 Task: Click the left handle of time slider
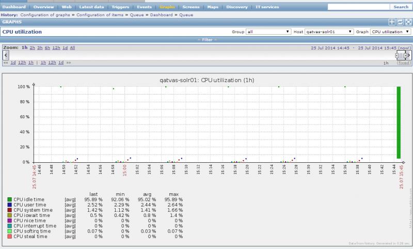click(x=397, y=55)
